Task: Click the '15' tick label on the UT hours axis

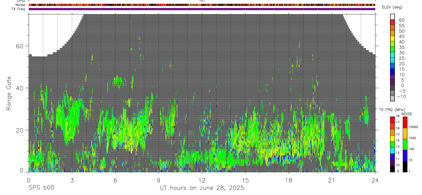Action: tap(245, 180)
